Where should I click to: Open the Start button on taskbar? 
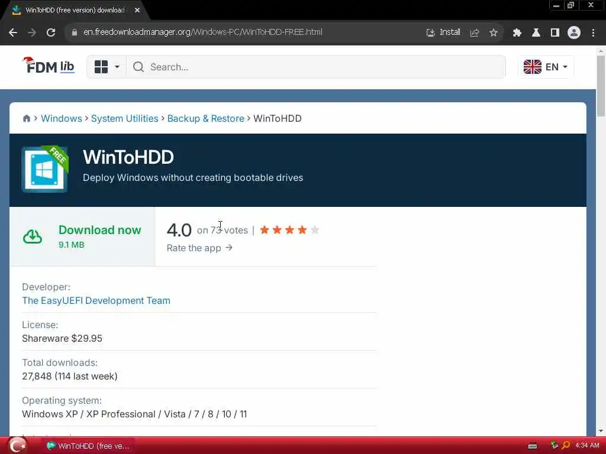pyautogui.click(x=17, y=446)
